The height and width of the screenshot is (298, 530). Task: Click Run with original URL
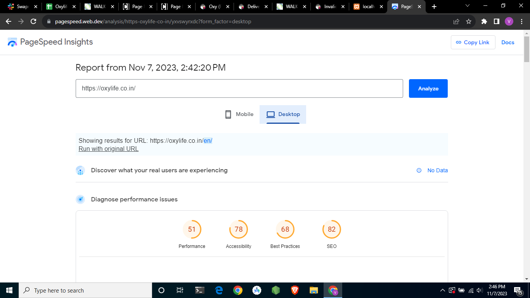[109, 149]
